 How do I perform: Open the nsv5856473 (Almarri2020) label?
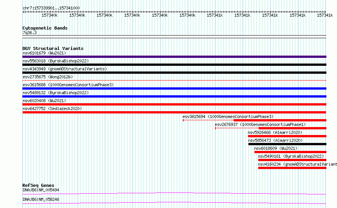275,140
